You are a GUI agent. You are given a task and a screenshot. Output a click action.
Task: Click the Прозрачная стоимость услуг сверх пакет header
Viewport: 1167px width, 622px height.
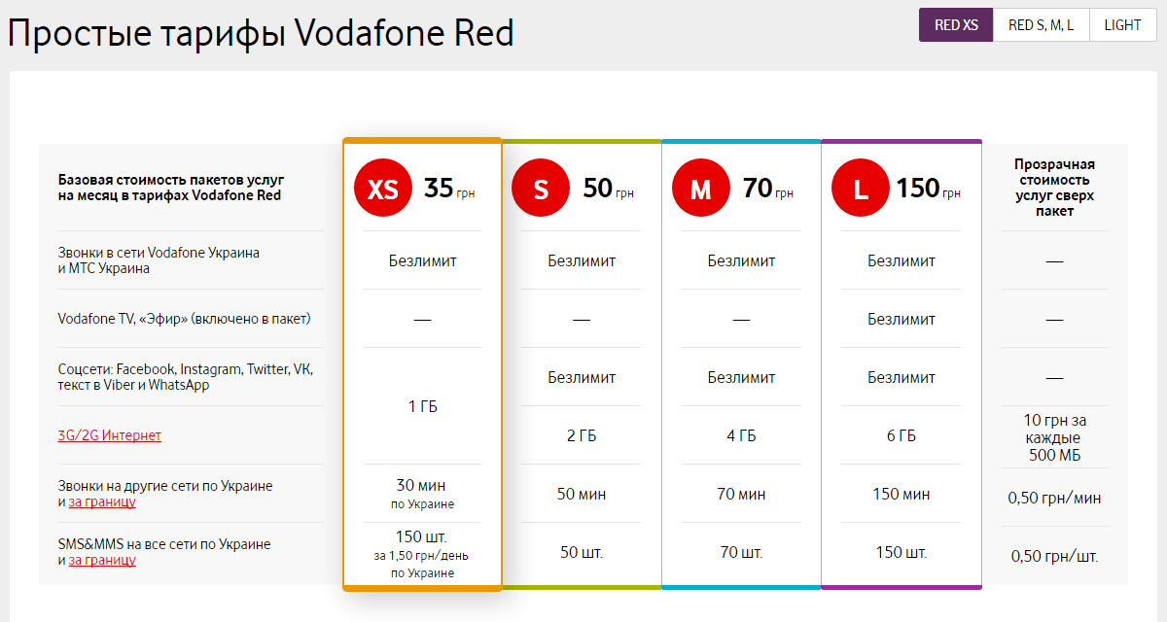[x=1054, y=188]
